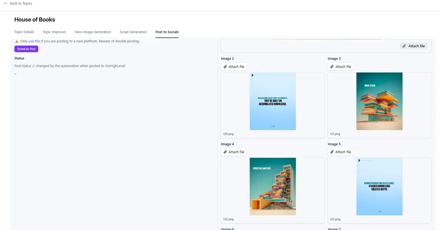Click the 123.png file name
Screen dimensions: 440x230
click(335, 219)
